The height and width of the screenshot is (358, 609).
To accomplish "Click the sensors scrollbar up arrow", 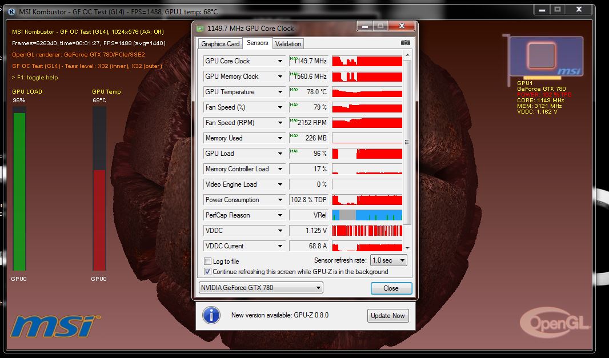I will coord(407,55).
